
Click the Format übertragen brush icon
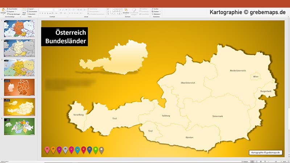coord(8,14)
